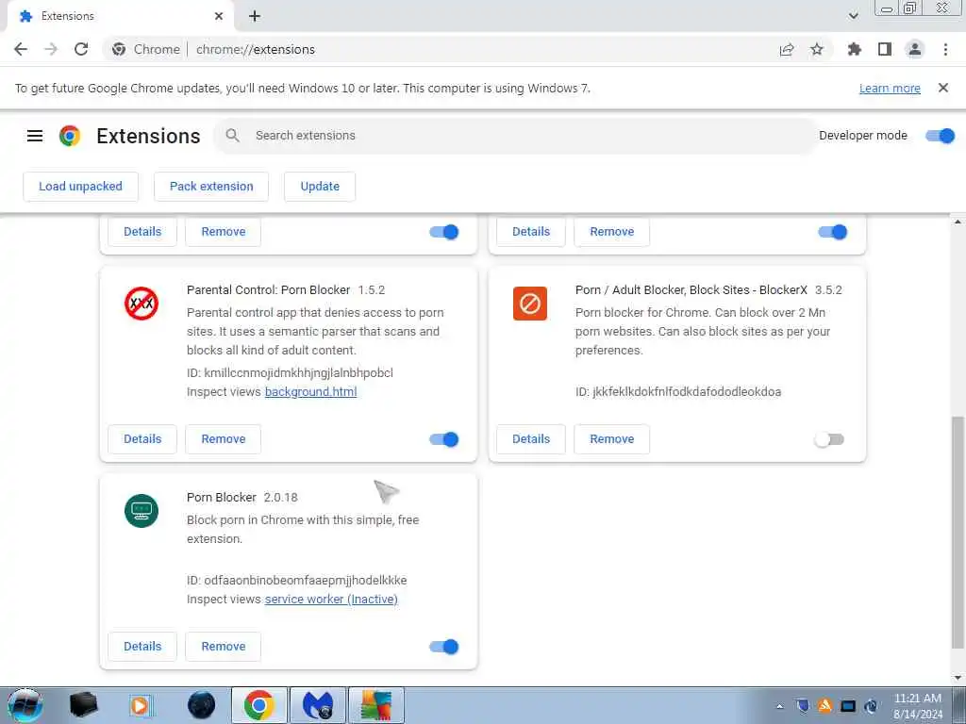Close the Extensions tab
The height and width of the screenshot is (724, 966).
(x=219, y=17)
